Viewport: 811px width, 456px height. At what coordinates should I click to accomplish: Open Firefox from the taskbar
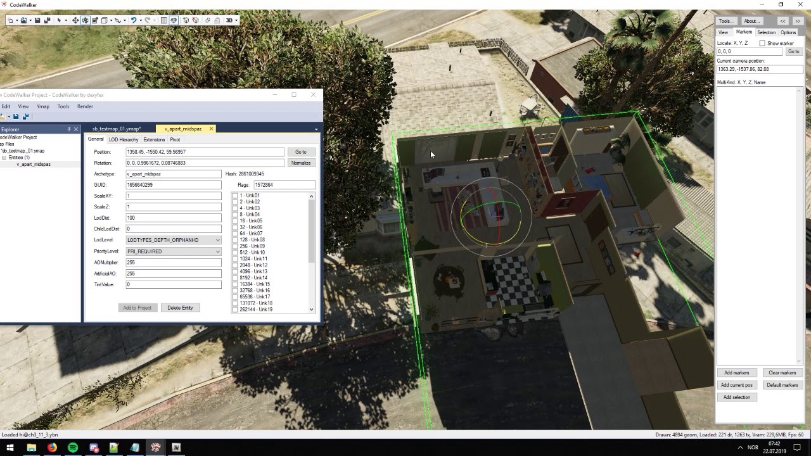click(x=52, y=448)
